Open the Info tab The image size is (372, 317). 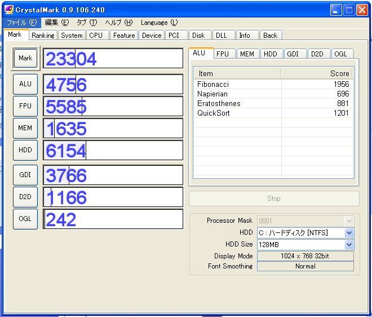pos(247,36)
